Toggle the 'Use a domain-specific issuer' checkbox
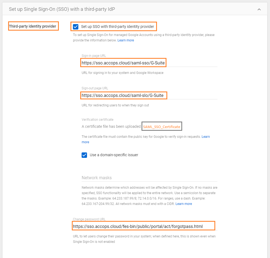The image size is (270, 258). [x=85, y=155]
